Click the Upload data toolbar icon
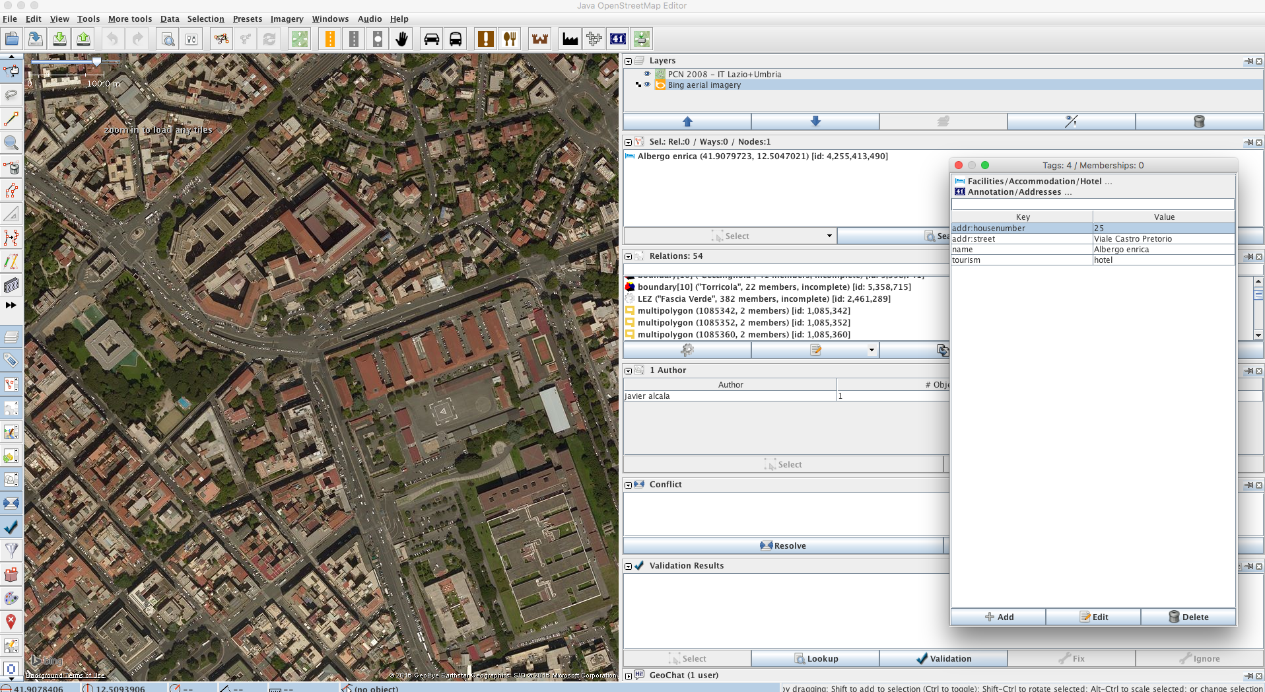The image size is (1265, 692). coord(84,40)
